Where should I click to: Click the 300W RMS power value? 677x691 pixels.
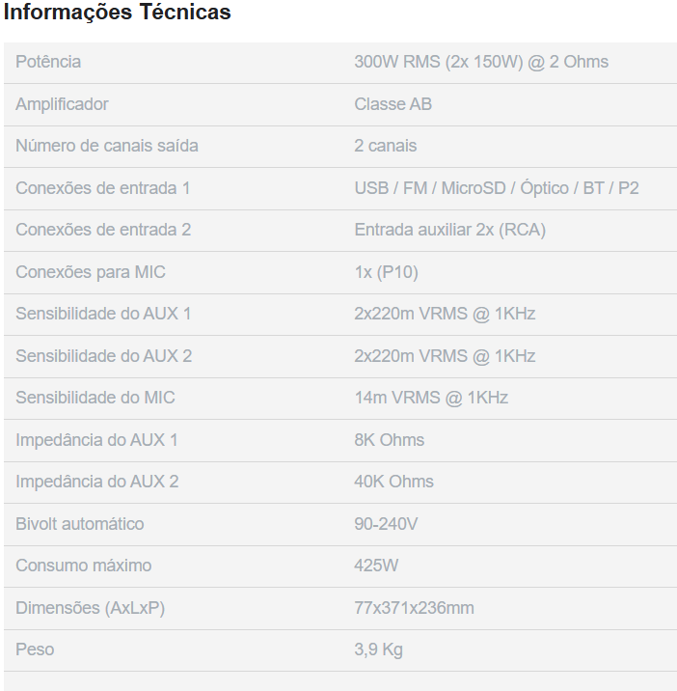click(x=481, y=62)
